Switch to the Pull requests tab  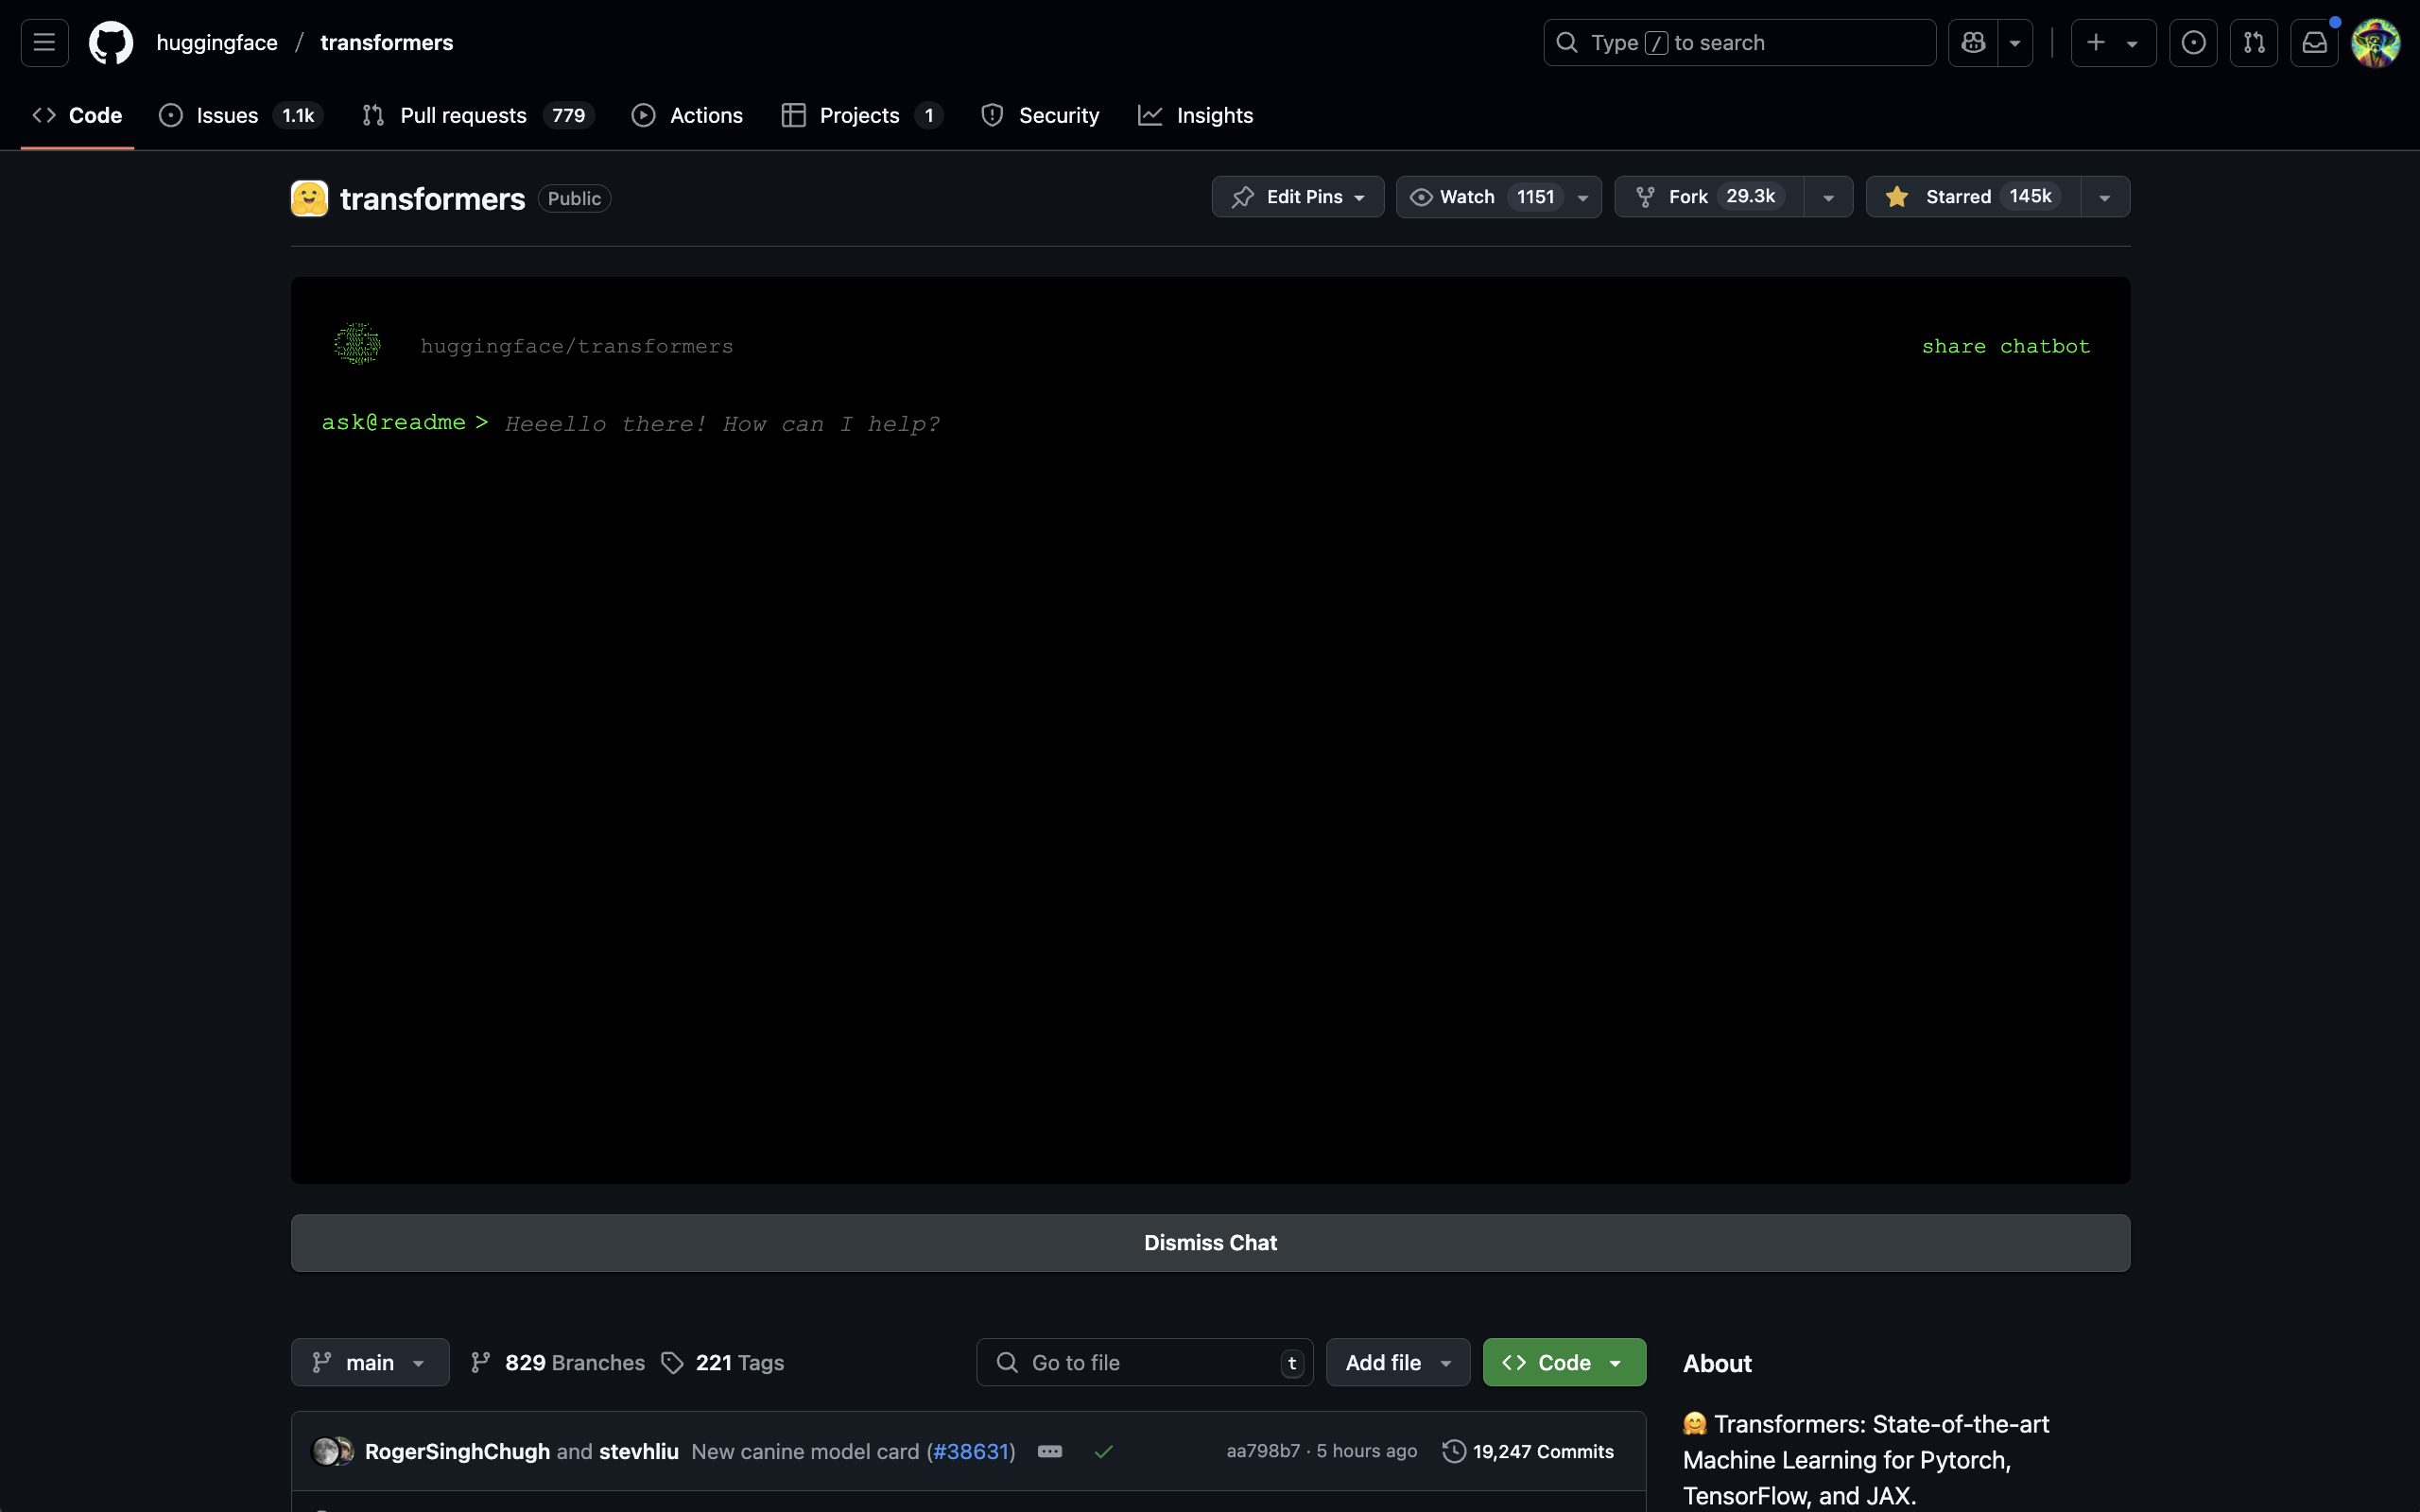[463, 115]
